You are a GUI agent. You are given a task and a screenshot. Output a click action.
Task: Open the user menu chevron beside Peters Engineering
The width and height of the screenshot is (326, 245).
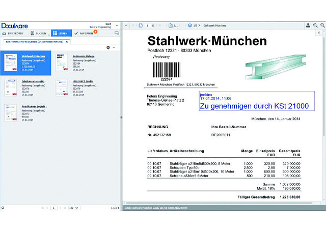pyautogui.click(x=117, y=26)
